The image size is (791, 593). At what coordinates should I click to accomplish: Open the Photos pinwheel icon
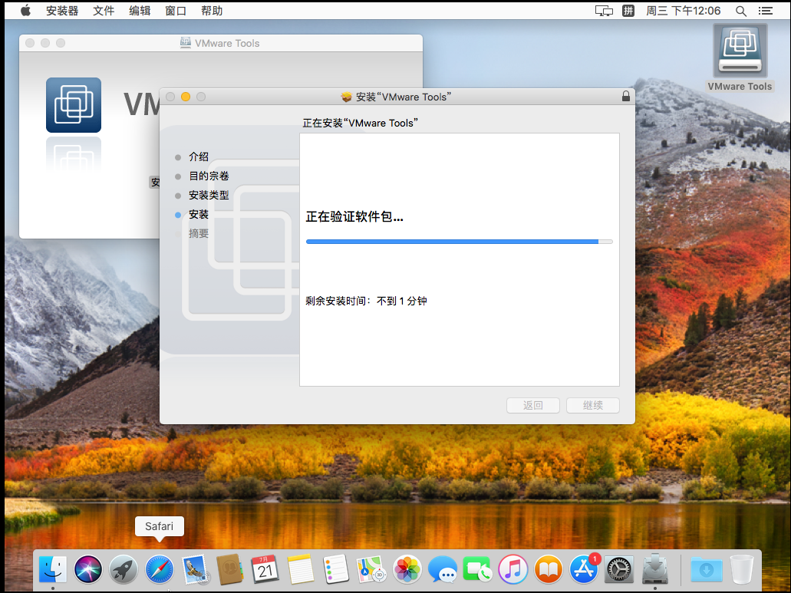pos(407,569)
